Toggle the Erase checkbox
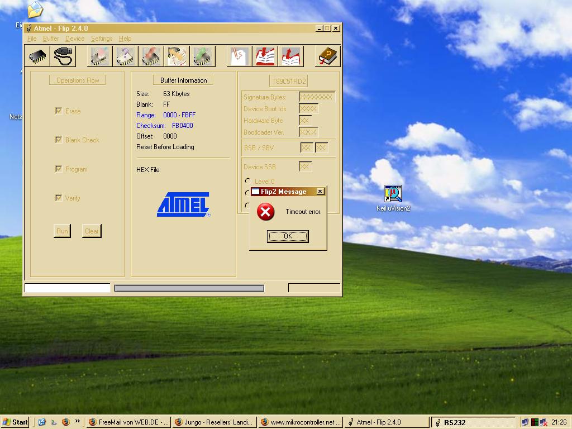This screenshot has width=572, height=429. tap(58, 111)
